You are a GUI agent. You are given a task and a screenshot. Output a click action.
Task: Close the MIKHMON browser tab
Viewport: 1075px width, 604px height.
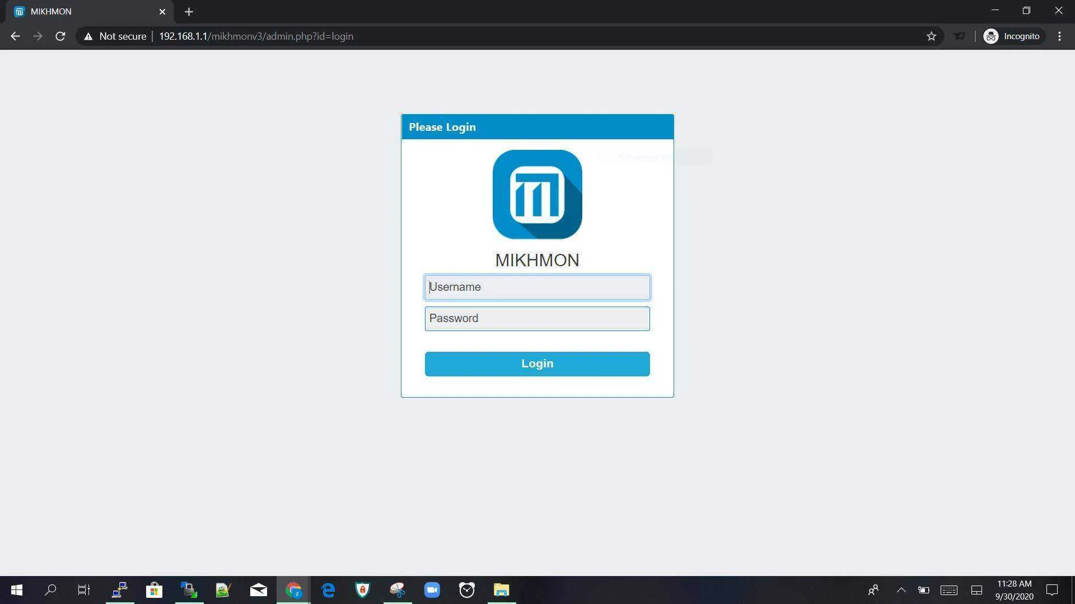point(162,11)
